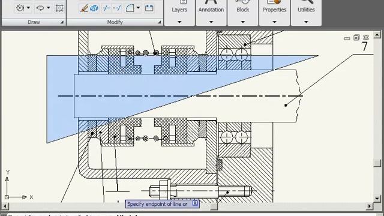Select the Extend tool in Modify panel
This screenshot has height=216, width=384.
117,8
